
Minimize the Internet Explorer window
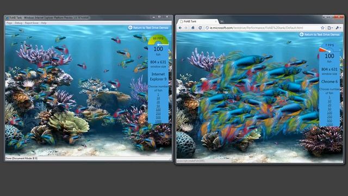(x=153, y=17)
